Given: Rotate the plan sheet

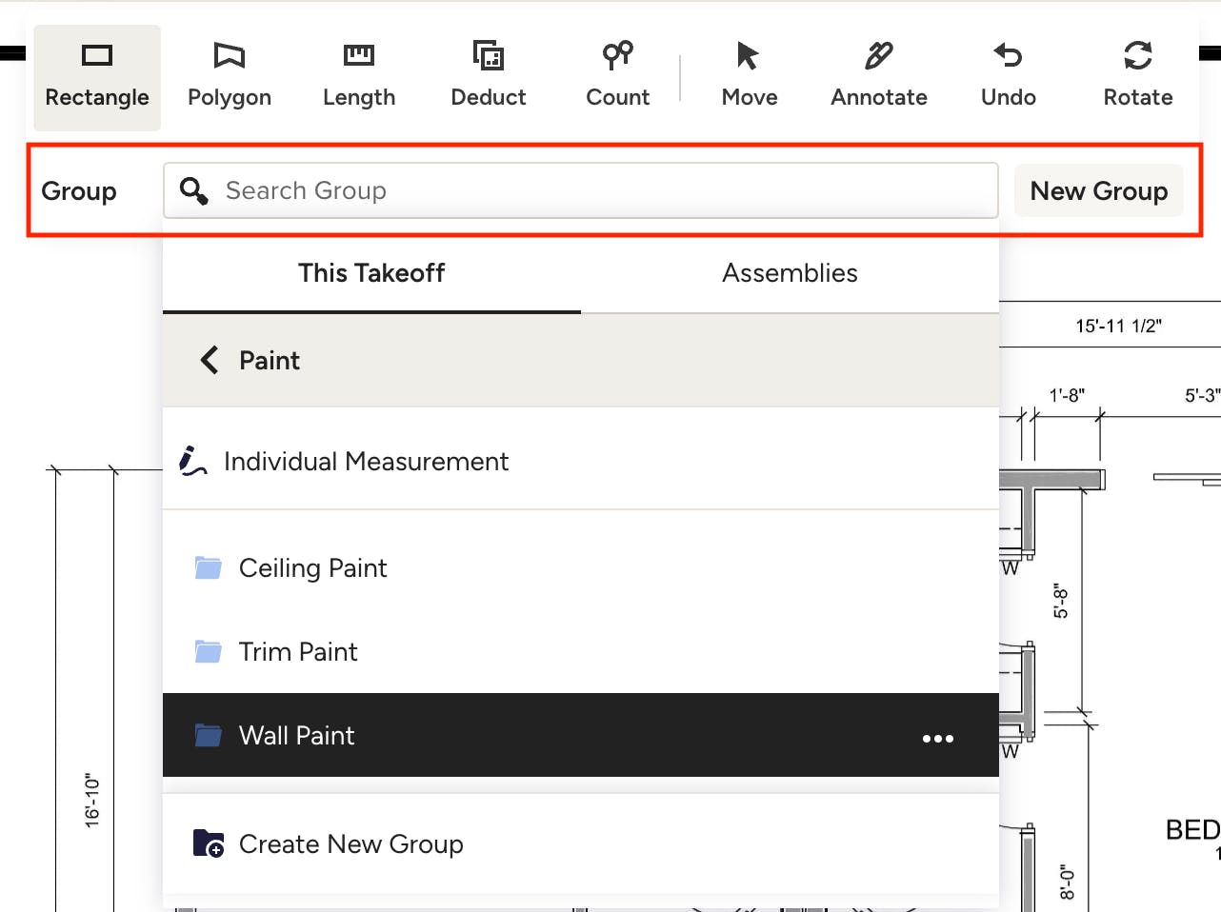Looking at the screenshot, I should pos(1138,77).
